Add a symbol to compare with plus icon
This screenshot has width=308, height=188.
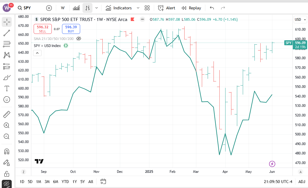point(49,8)
